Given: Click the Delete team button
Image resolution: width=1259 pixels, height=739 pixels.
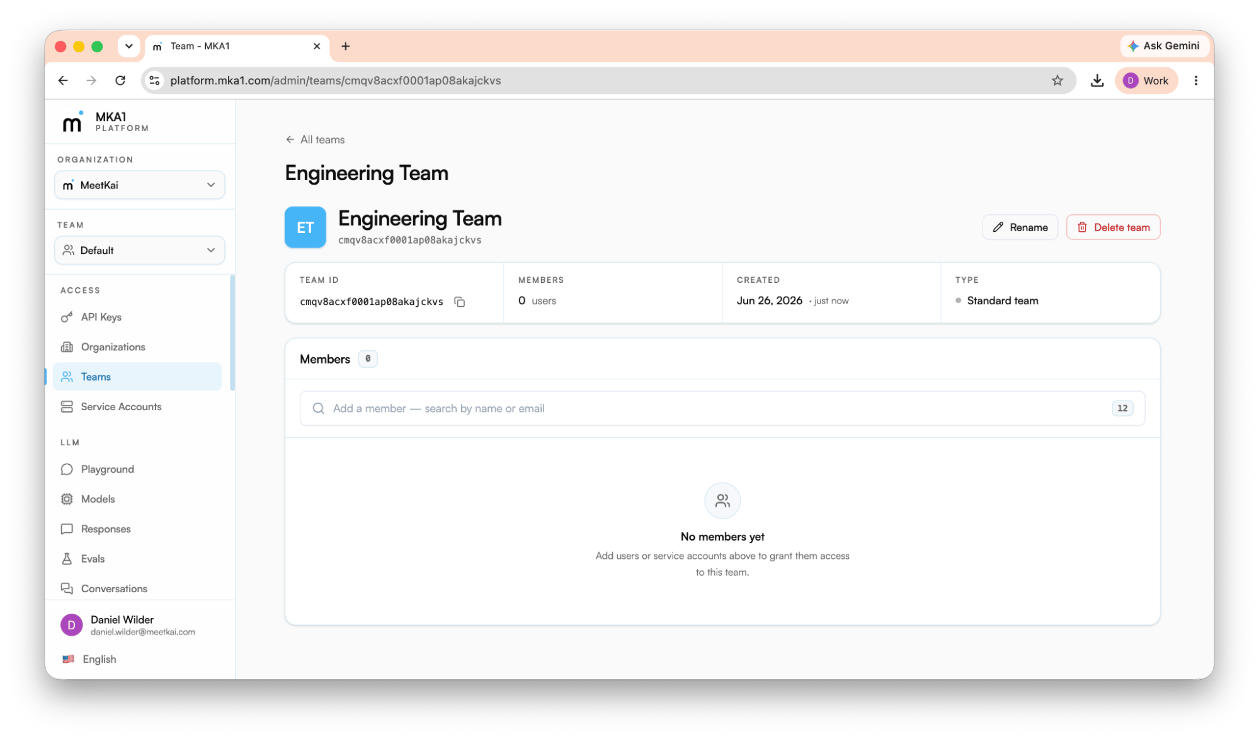Looking at the screenshot, I should (x=1113, y=227).
